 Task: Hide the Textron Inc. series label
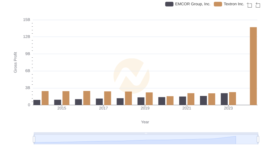(x=234, y=4)
